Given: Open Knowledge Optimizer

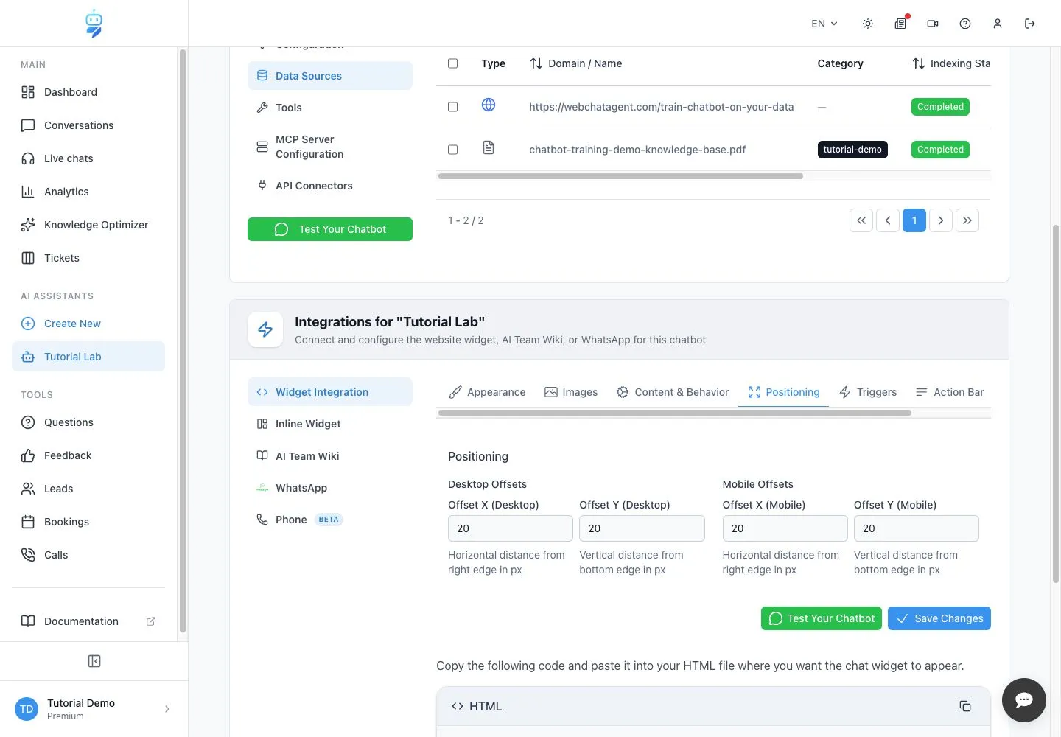Looking at the screenshot, I should (88, 225).
